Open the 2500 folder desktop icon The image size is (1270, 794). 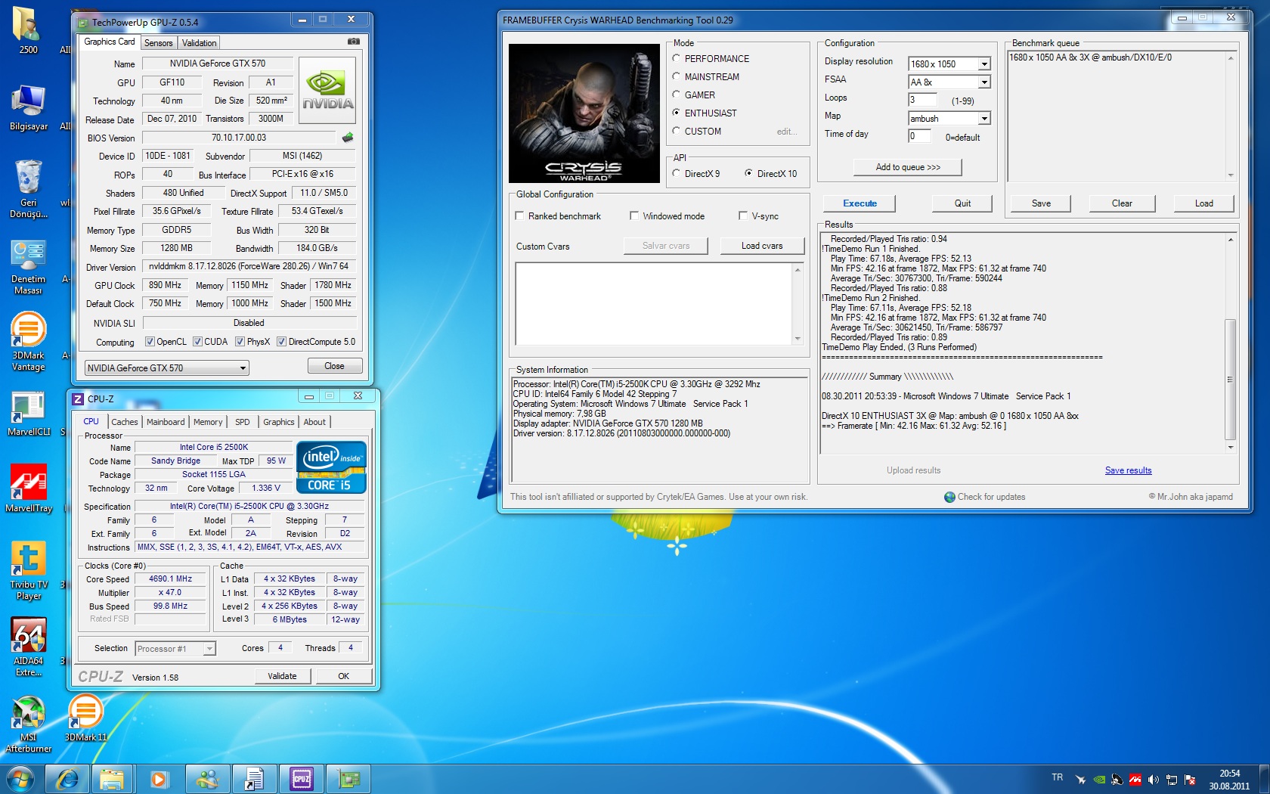[27, 29]
